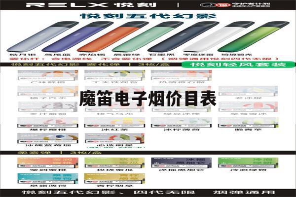The width and height of the screenshot is (296, 197).
Task: Open the 老冰棍 pod box
Action: click(x=248, y=91)
